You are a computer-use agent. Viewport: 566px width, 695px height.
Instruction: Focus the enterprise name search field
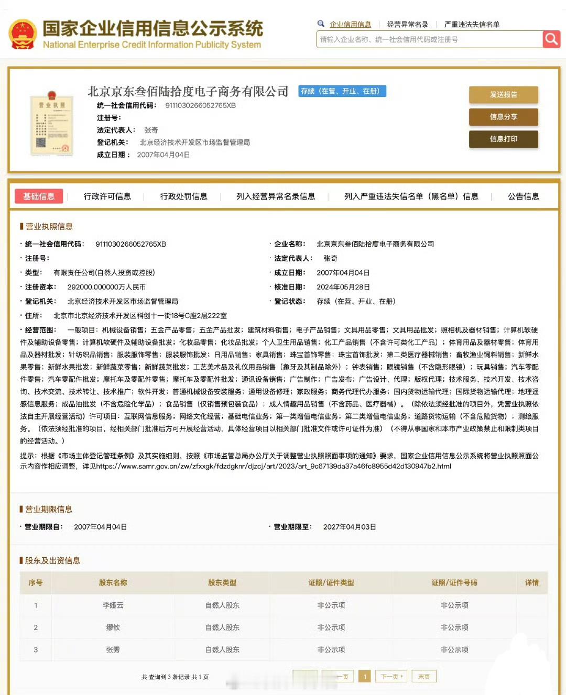(x=430, y=39)
